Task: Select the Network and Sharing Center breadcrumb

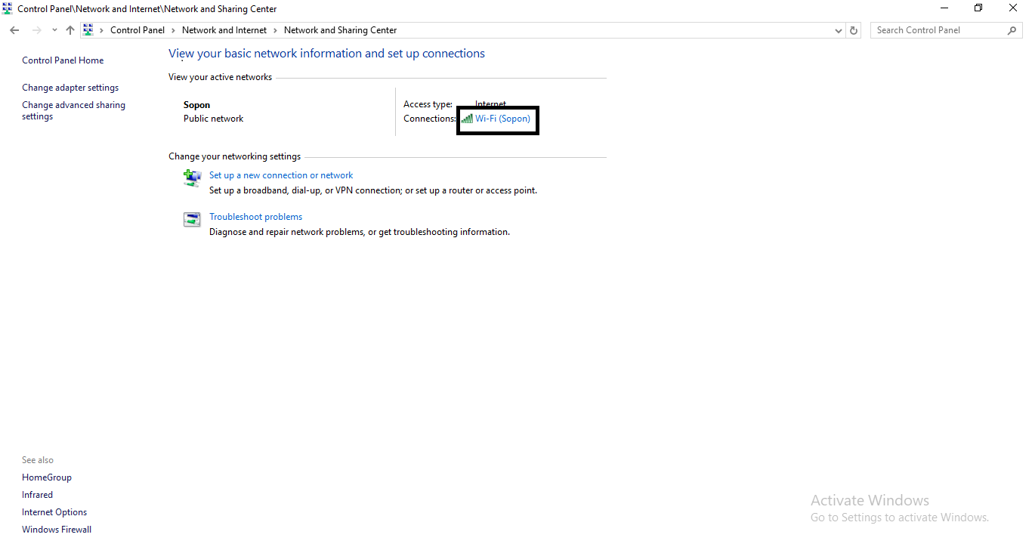Action: click(340, 30)
